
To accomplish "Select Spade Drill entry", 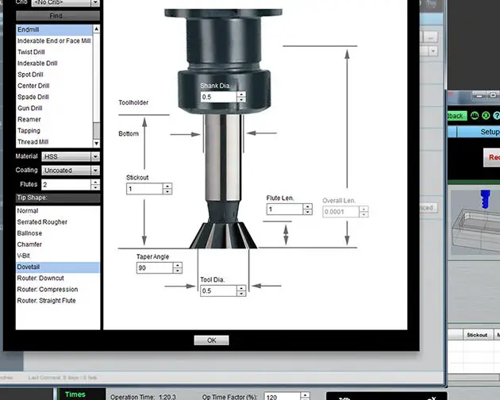I will 54,97.
